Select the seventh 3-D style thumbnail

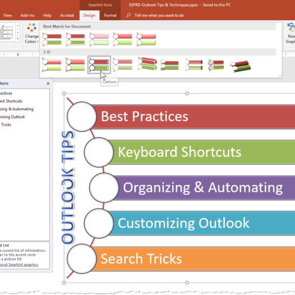[x=194, y=65]
